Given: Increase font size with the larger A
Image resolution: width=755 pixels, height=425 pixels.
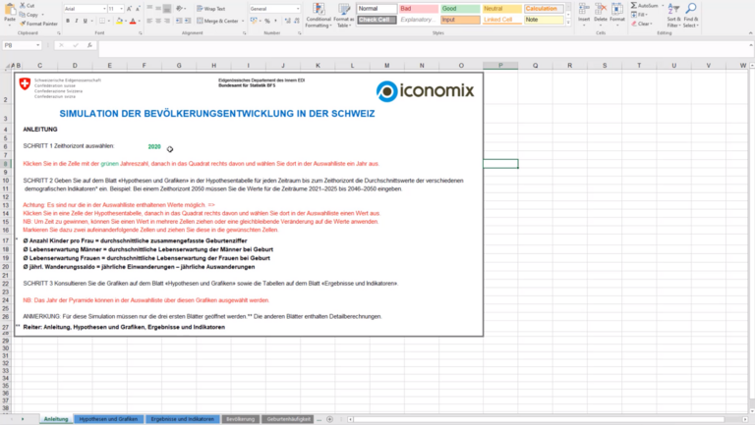Looking at the screenshot, I should 129,9.
